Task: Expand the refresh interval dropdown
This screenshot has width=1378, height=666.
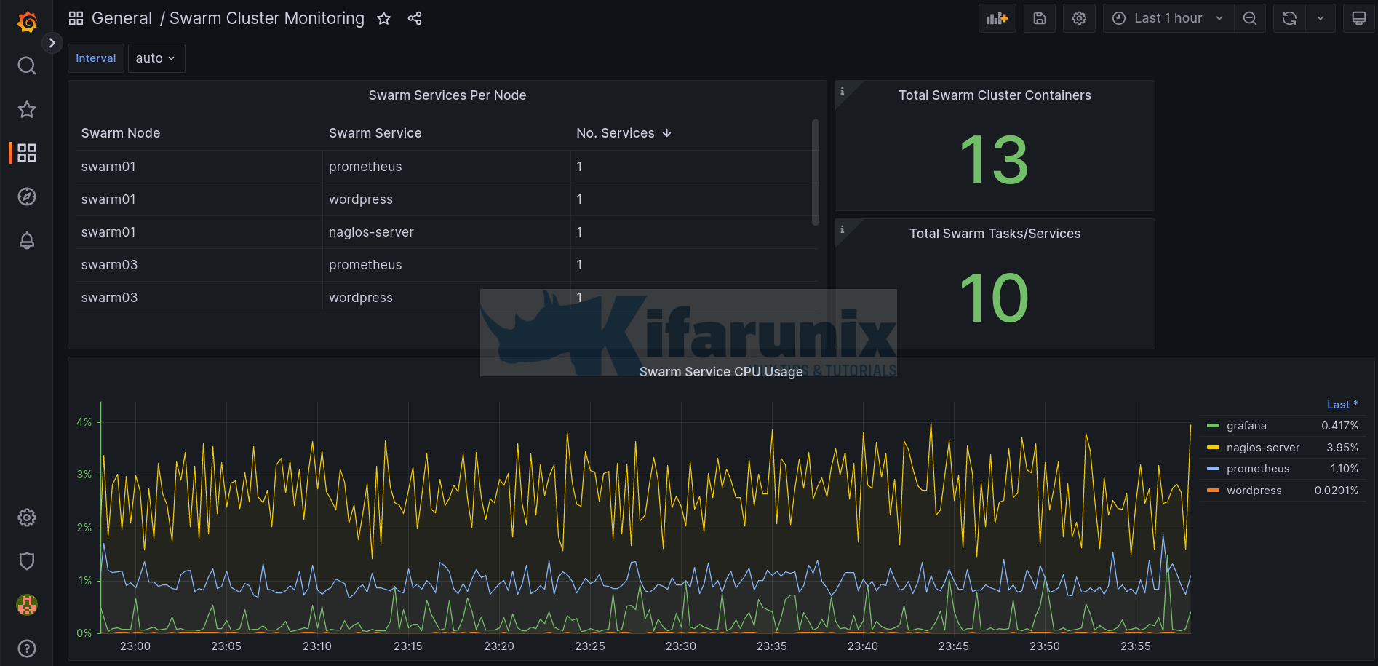Action: pos(1320,18)
